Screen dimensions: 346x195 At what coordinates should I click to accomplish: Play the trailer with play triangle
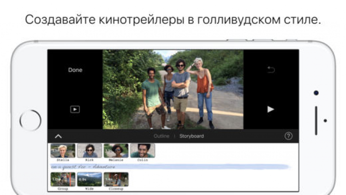[270, 109]
